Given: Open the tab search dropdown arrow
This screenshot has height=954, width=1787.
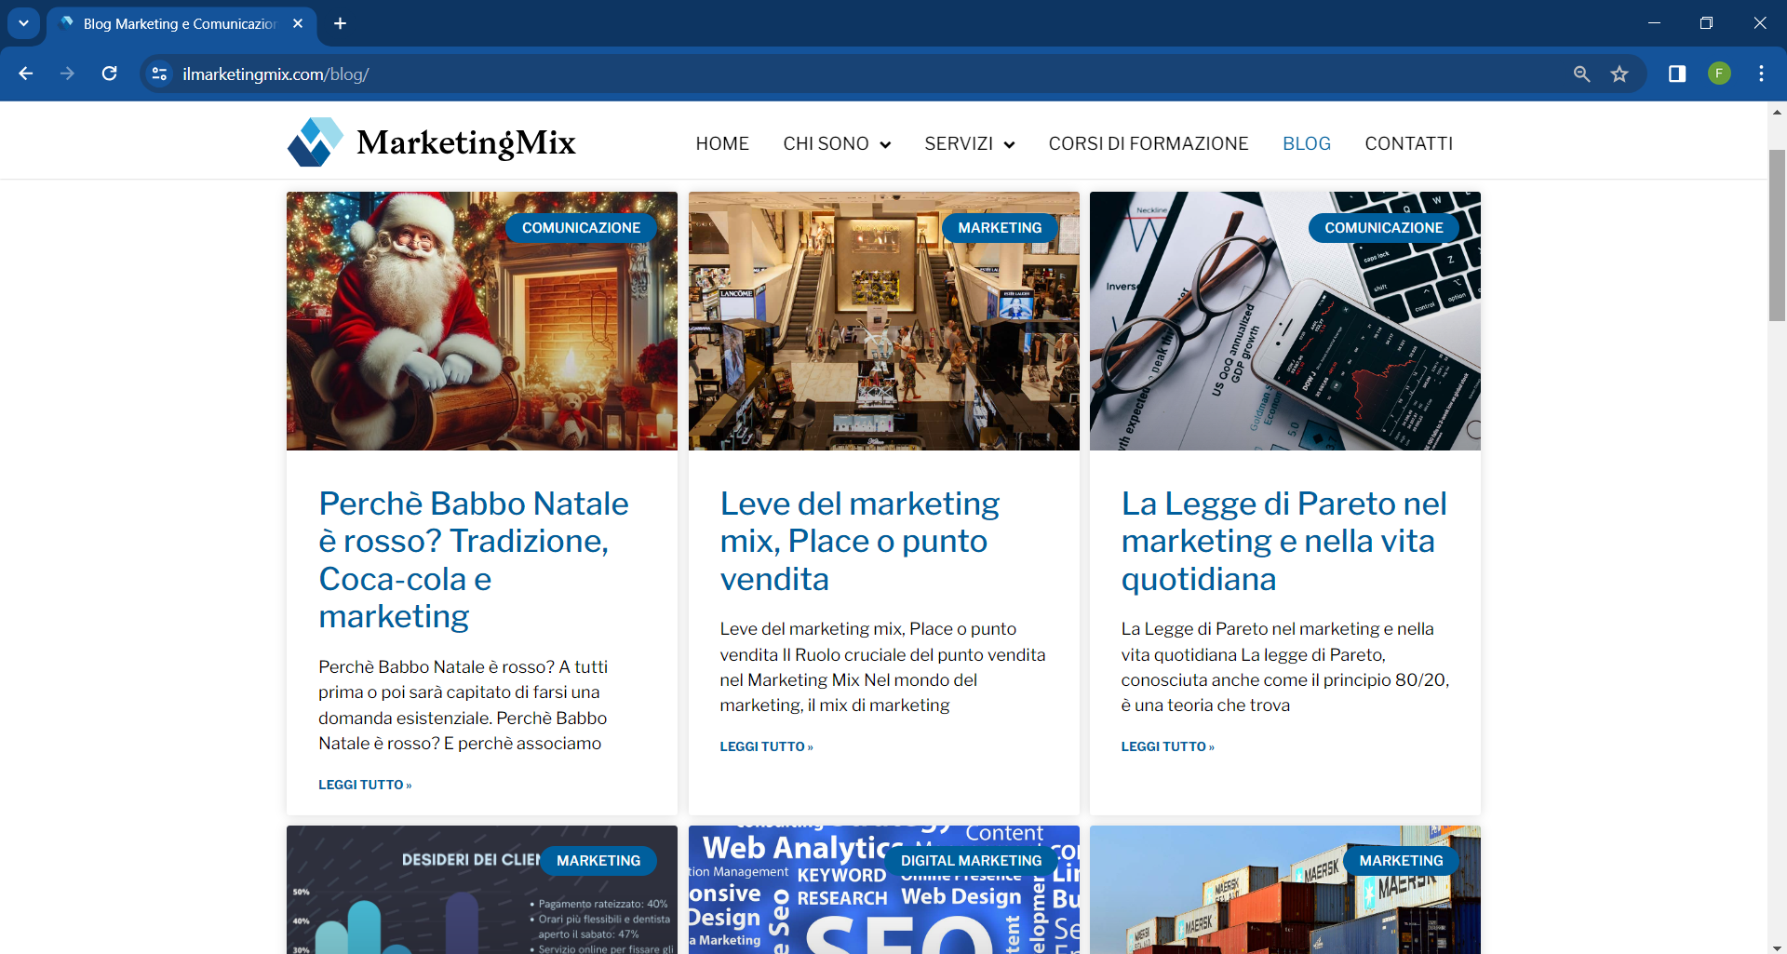Looking at the screenshot, I should pos(23,23).
